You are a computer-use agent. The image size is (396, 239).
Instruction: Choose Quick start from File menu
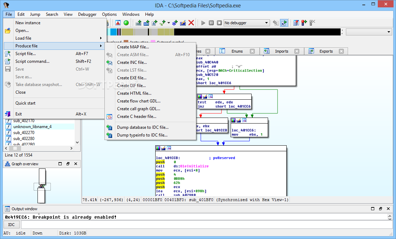pyautogui.click(x=54, y=103)
